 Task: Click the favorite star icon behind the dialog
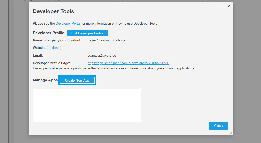25,1
